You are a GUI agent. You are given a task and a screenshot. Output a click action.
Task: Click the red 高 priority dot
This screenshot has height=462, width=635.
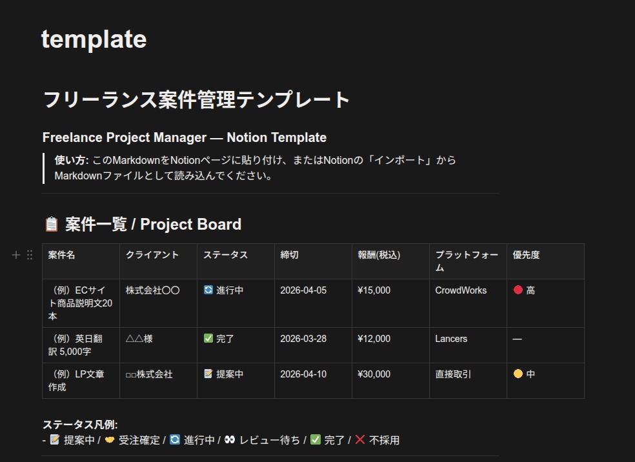(519, 290)
